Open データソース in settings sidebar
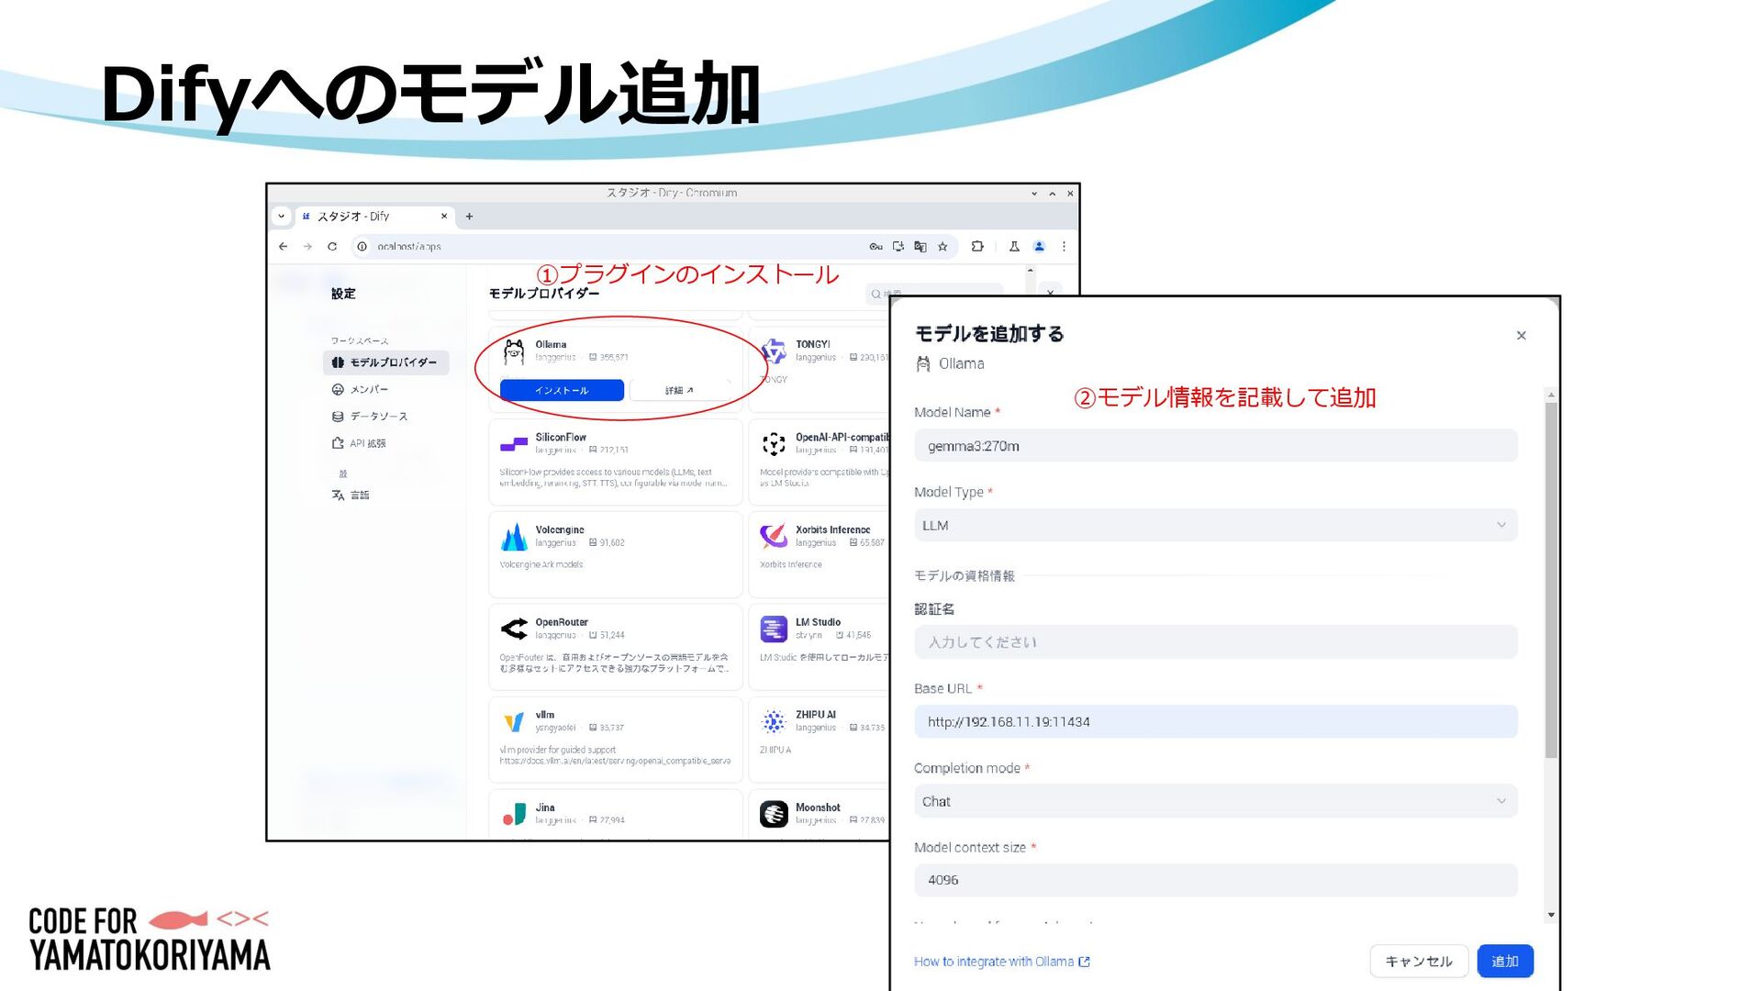 click(x=377, y=416)
